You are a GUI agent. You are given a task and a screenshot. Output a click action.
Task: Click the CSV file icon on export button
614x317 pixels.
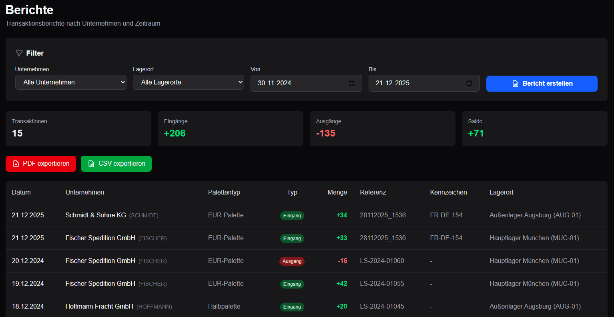[91, 164]
